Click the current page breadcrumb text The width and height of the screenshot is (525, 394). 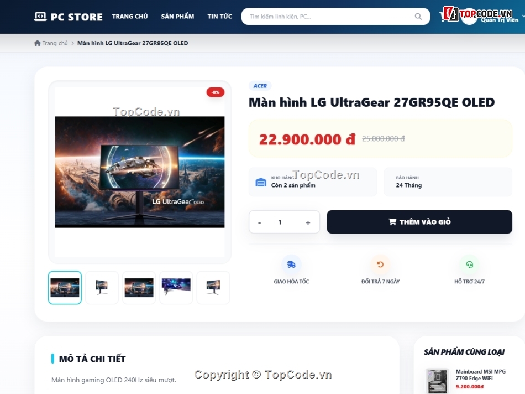click(133, 43)
